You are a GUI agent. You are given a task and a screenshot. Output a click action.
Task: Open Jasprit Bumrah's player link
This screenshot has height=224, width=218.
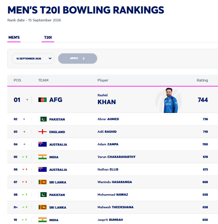point(110,220)
